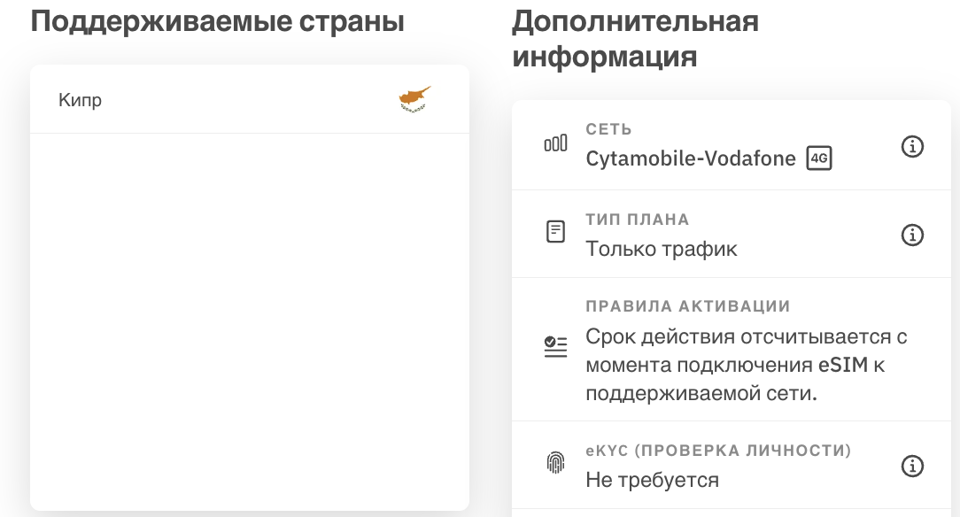Click the 4G badge icon
The height and width of the screenshot is (517, 960).
(x=819, y=158)
